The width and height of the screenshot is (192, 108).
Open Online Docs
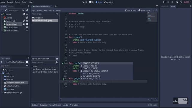[x=130, y=10]
